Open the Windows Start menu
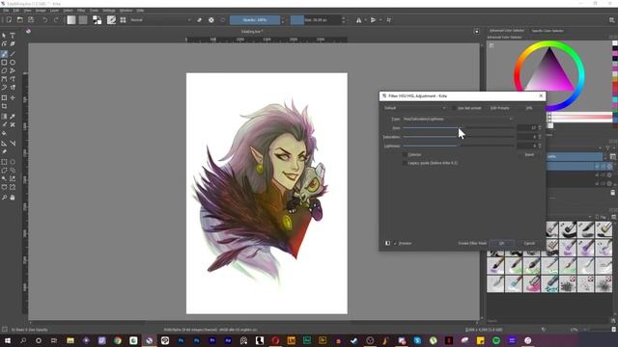 pos(7,340)
